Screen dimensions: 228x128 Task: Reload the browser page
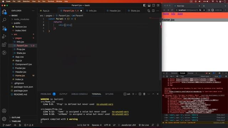click(x=172, y=10)
